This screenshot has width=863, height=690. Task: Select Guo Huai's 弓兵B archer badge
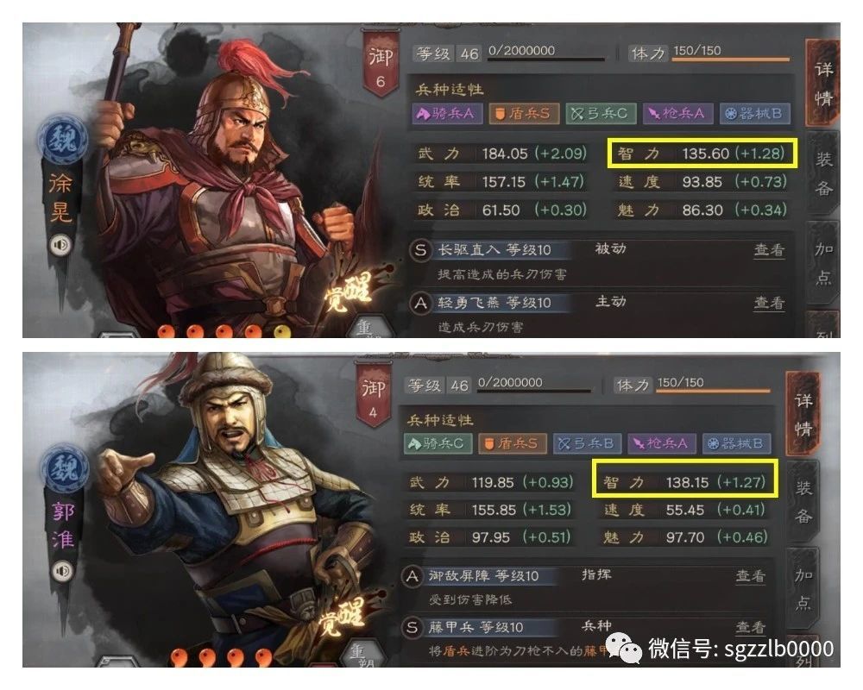pyautogui.click(x=587, y=443)
